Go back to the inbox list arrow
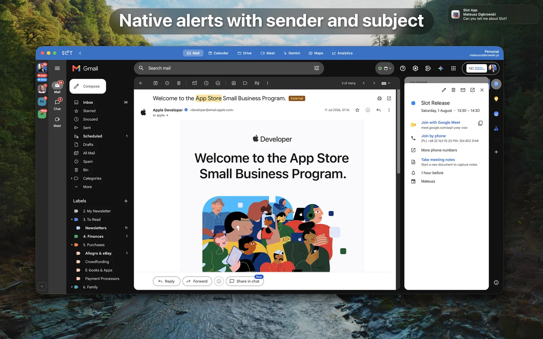 click(141, 83)
